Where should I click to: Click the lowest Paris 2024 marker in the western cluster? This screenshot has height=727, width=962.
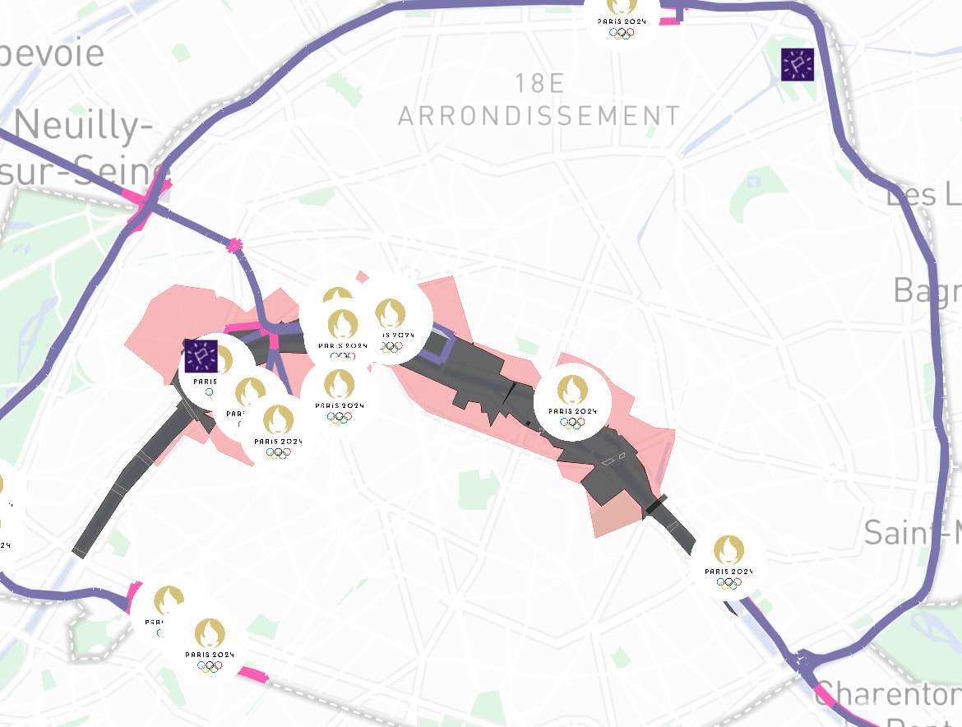278,431
